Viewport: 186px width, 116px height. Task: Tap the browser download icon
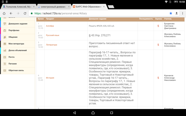(x=176, y=13)
